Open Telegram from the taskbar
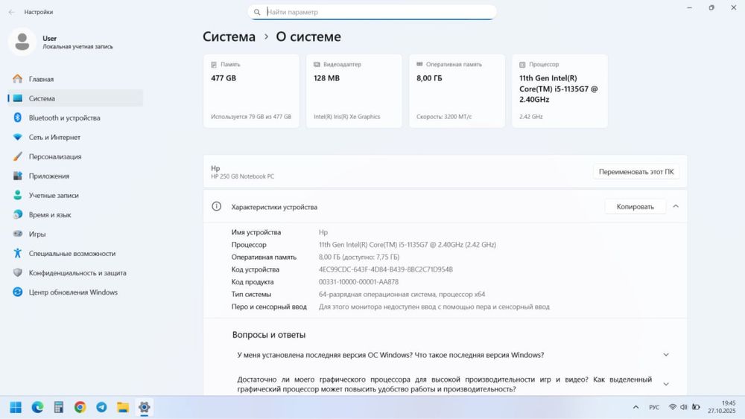The image size is (745, 419). tap(101, 407)
